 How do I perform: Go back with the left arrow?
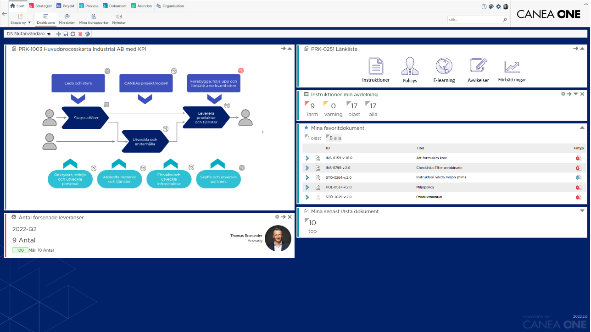coord(4,14)
